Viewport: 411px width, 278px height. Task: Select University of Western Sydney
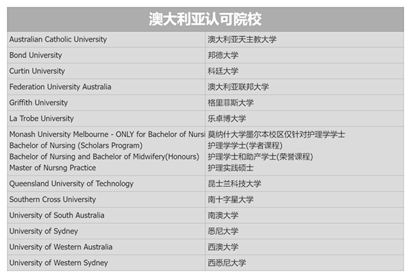58,263
